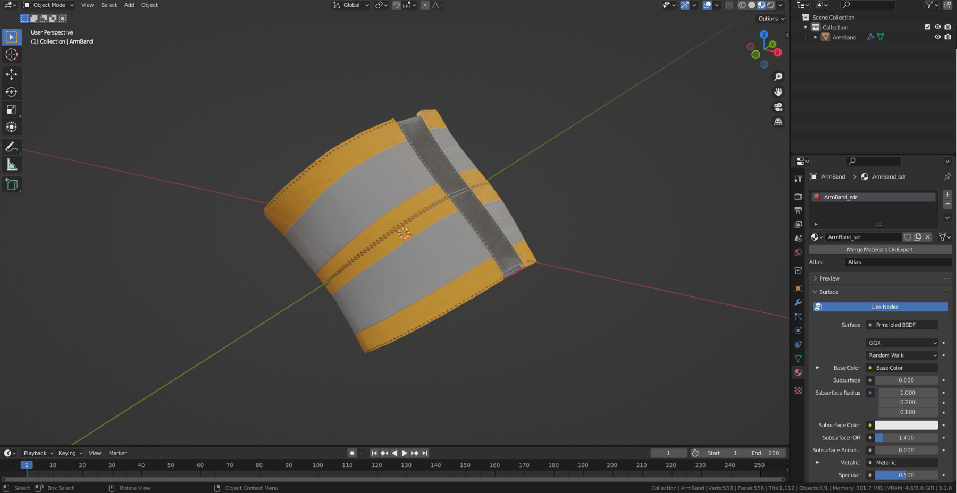Open the GGX distribution dropdown

(x=901, y=343)
